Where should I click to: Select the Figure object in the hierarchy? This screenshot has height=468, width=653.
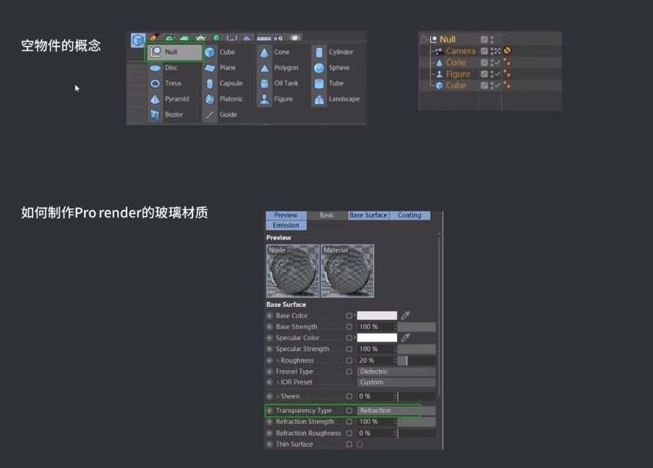[457, 74]
